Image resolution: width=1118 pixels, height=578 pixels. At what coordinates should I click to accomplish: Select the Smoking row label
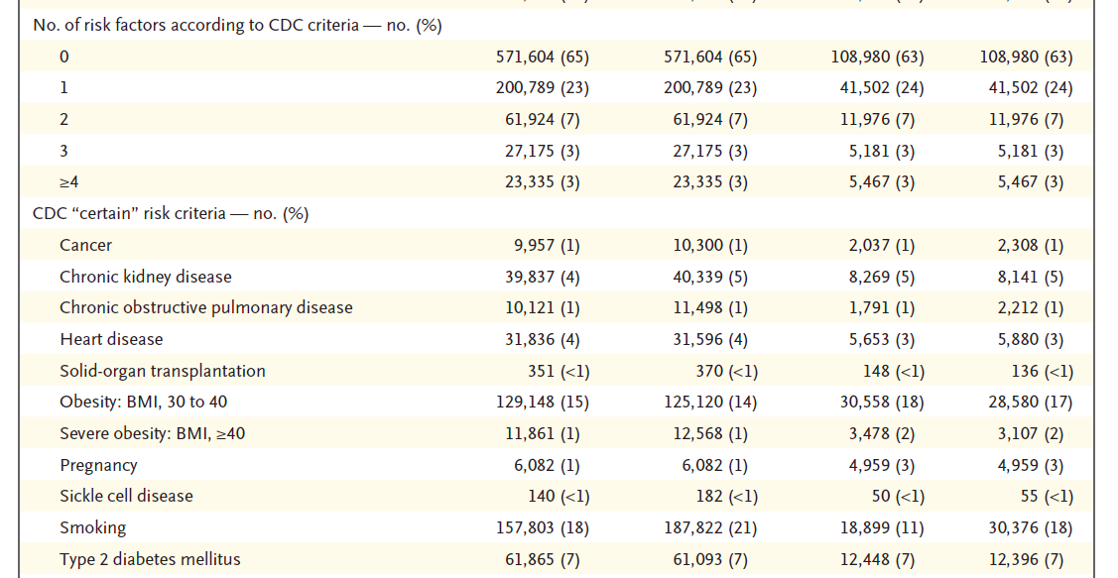pos(92,527)
